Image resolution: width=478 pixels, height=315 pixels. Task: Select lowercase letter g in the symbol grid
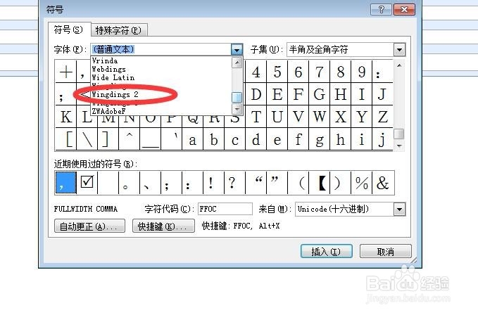point(319,139)
